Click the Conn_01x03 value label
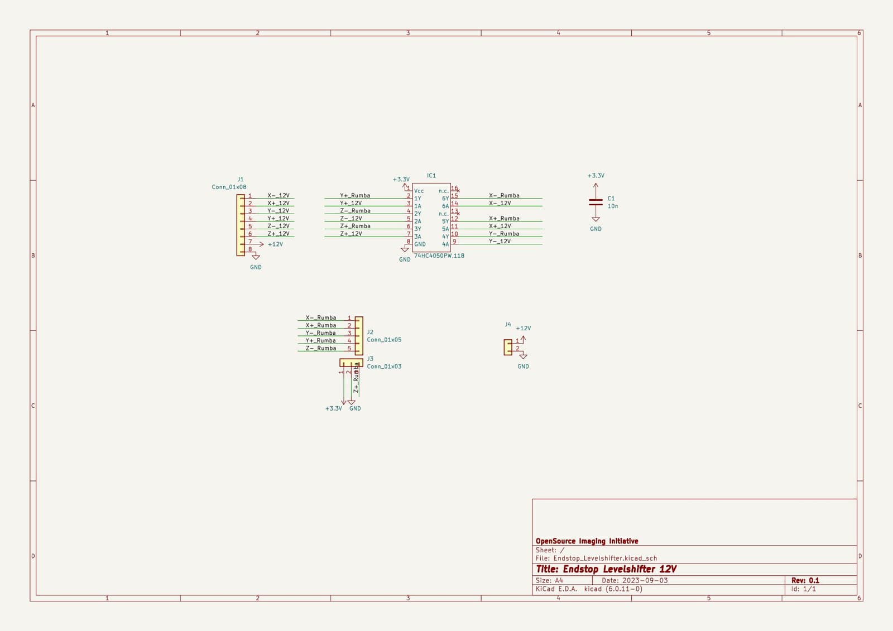Viewport: 893px width, 631px height. coord(384,366)
